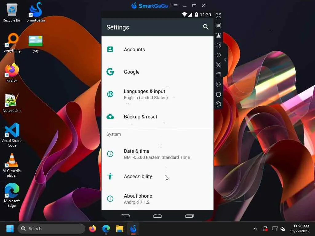Image resolution: width=315 pixels, height=236 pixels.
Task: Select the Visual Studio Code shortcut
Action: (12, 135)
